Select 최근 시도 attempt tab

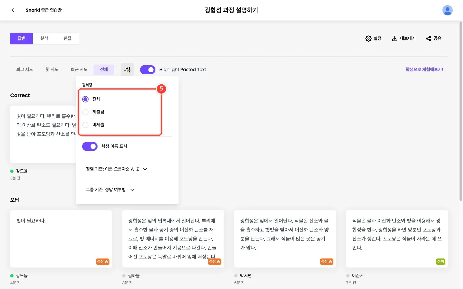79,70
